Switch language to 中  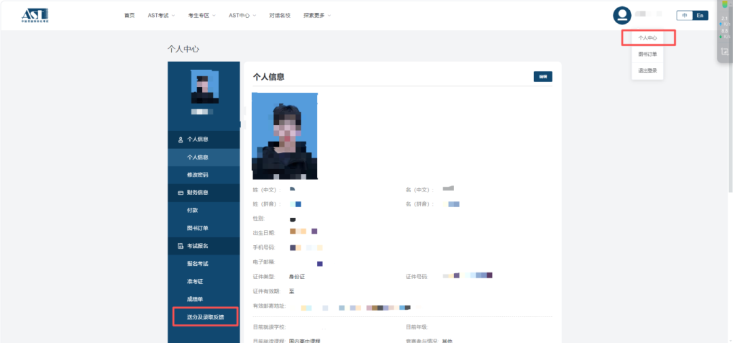(684, 16)
